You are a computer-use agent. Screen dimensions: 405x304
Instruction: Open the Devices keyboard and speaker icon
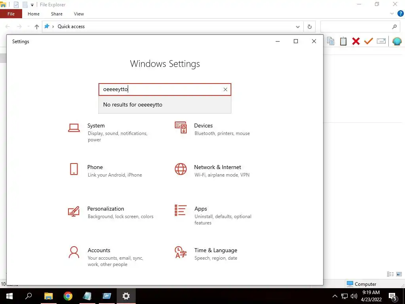click(x=180, y=127)
